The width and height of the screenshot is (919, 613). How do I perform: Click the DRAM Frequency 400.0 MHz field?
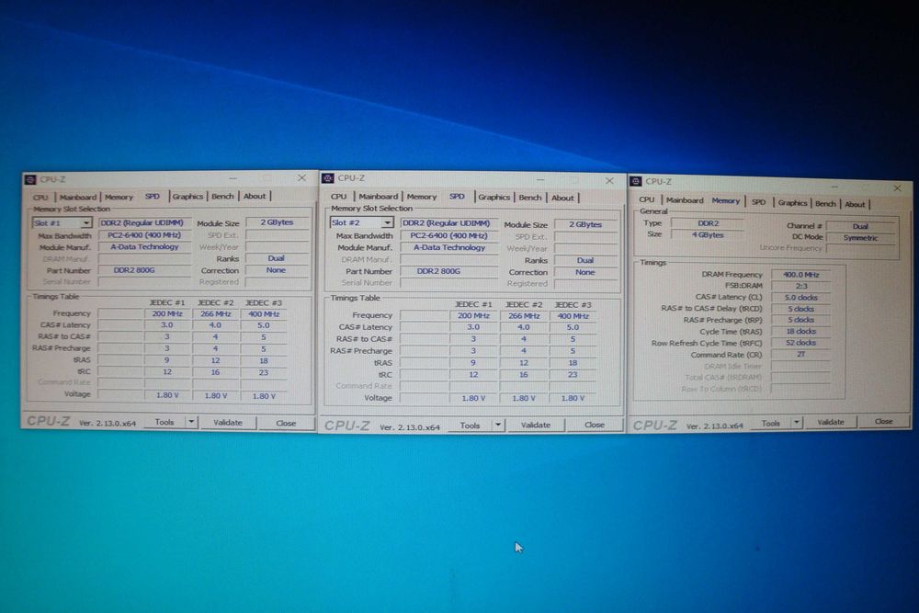800,274
